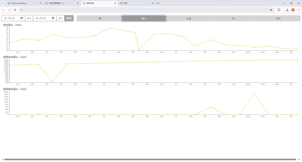This screenshot has height=162, width=302.
Task: Click the browser reload page icon
Action: tap(15, 10)
